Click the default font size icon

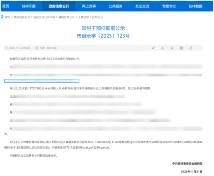coord(163,48)
